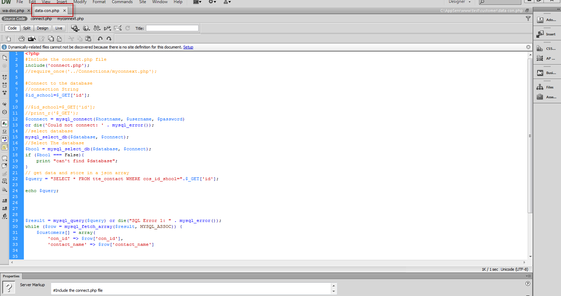This screenshot has width=561, height=296.
Task: Open the File Management arrows icon
Action: coord(97,28)
